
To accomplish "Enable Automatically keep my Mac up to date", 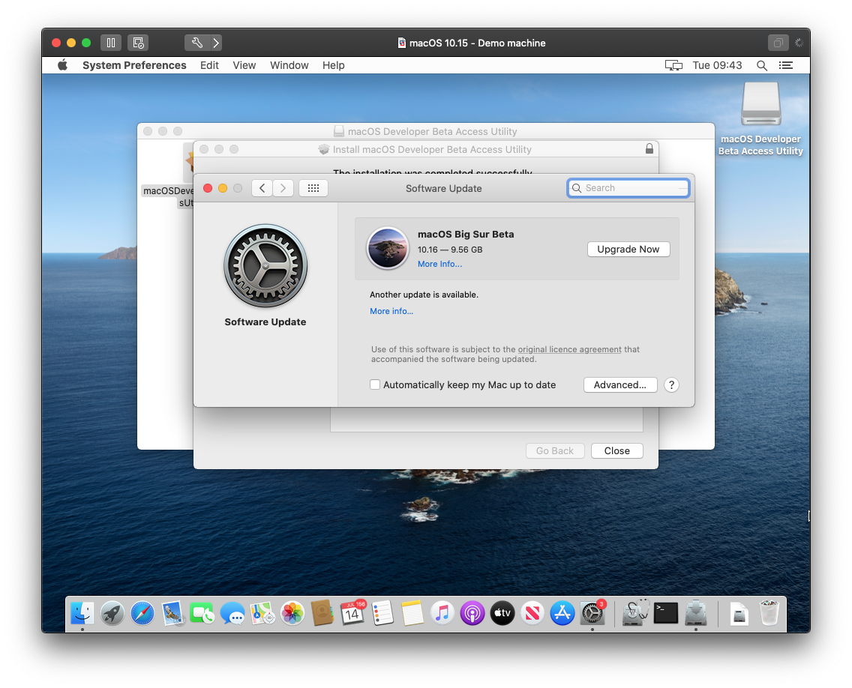I will [x=375, y=384].
